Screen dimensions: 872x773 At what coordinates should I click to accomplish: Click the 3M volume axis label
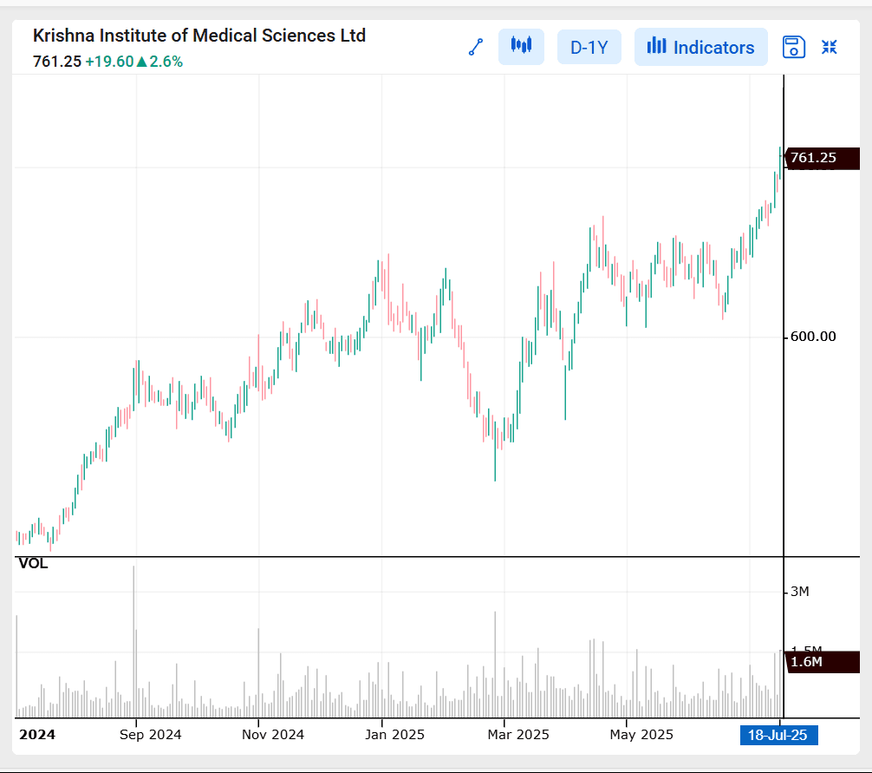point(800,592)
